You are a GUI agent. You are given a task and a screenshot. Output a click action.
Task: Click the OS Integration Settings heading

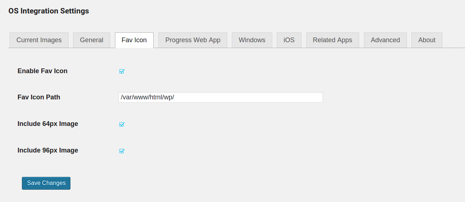click(49, 11)
